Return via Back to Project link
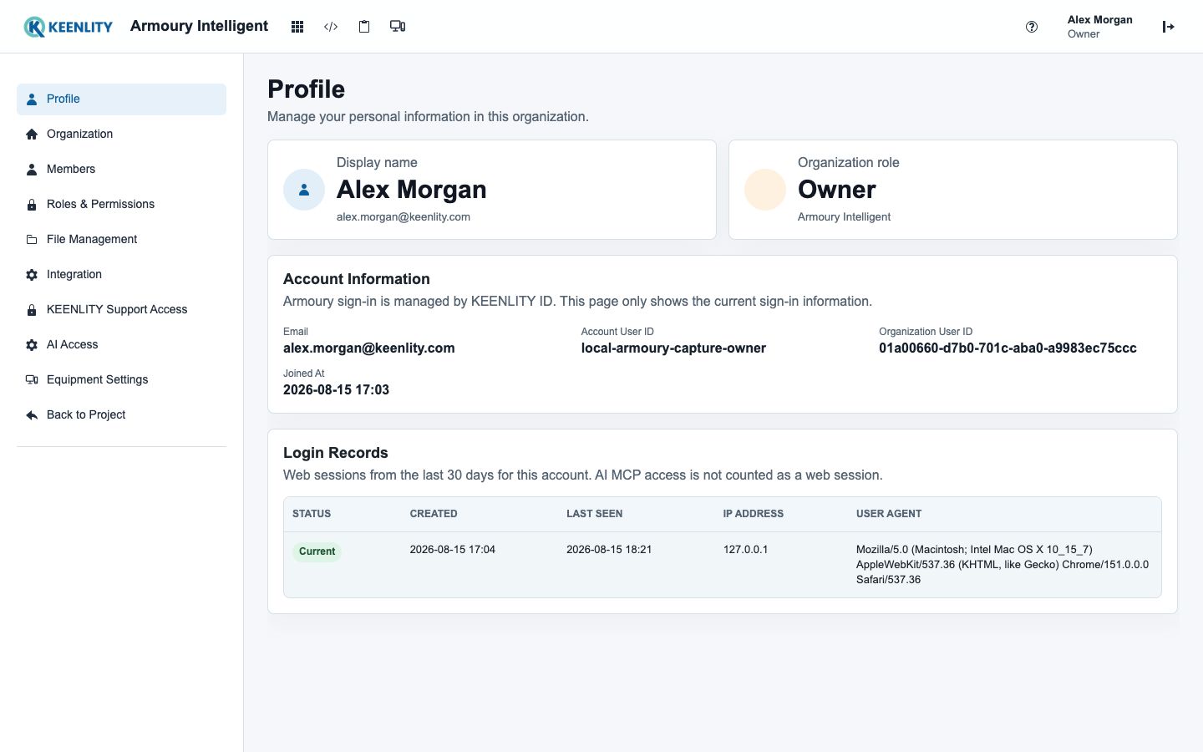1203x752 pixels. (x=121, y=414)
